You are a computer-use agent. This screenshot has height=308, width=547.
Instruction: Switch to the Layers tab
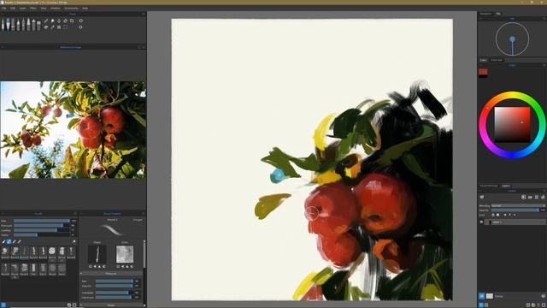506,186
